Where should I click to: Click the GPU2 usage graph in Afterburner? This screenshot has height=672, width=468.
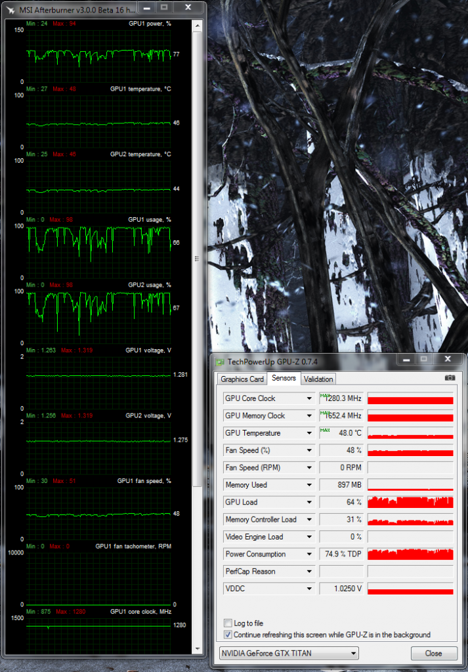98,317
